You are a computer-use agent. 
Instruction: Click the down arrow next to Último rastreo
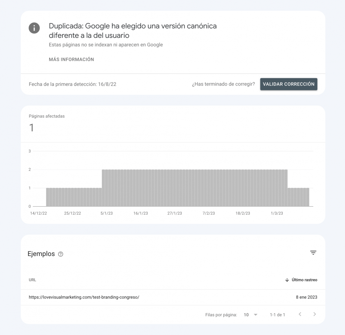pos(287,280)
